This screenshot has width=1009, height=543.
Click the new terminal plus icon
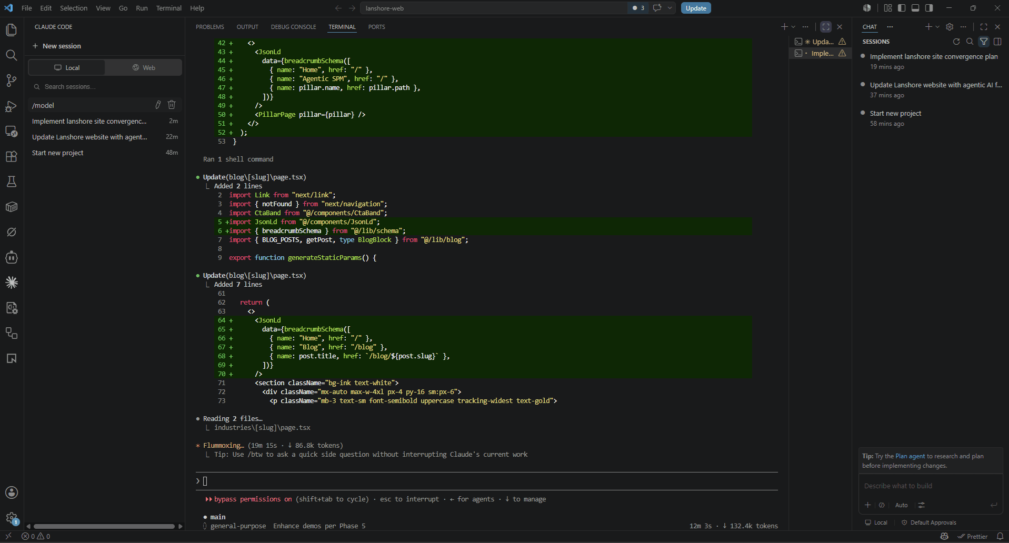tap(784, 27)
